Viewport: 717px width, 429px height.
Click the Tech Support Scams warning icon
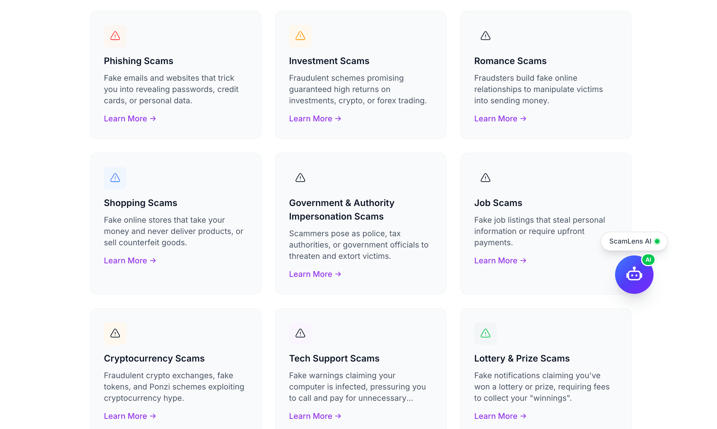pyautogui.click(x=300, y=333)
